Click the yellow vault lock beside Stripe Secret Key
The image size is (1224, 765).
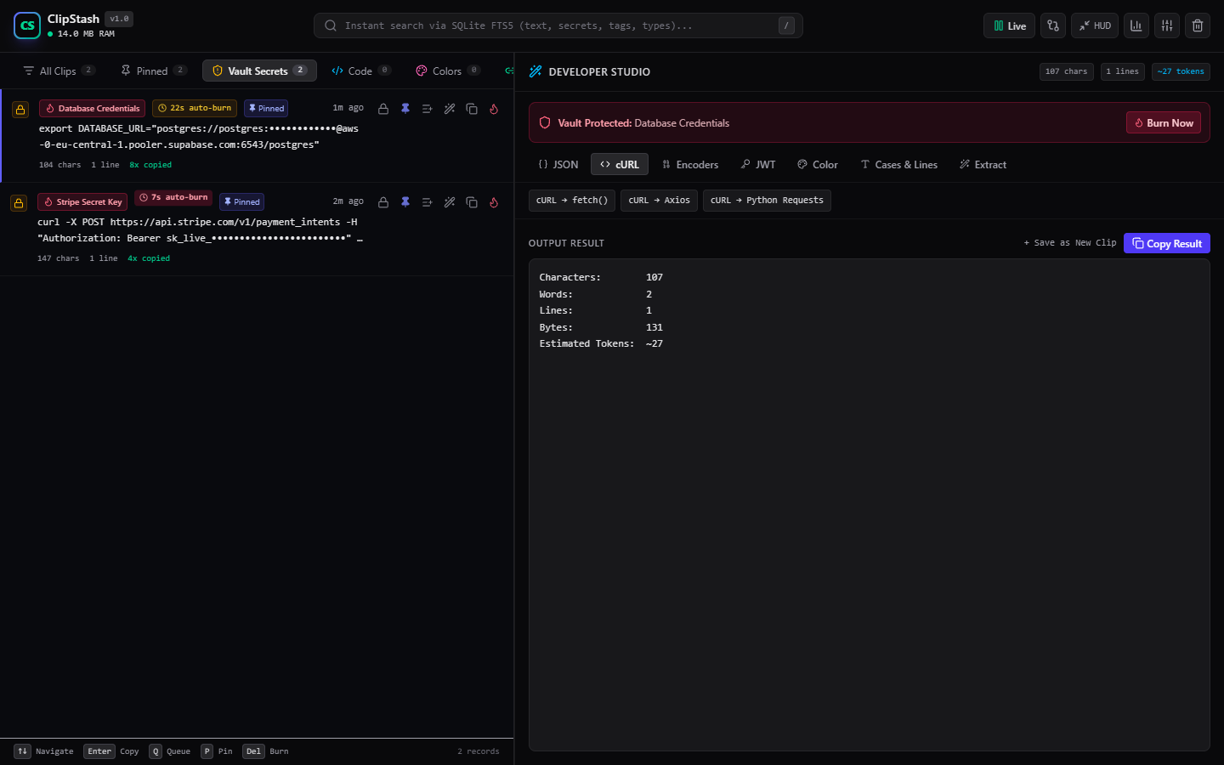pyautogui.click(x=19, y=203)
